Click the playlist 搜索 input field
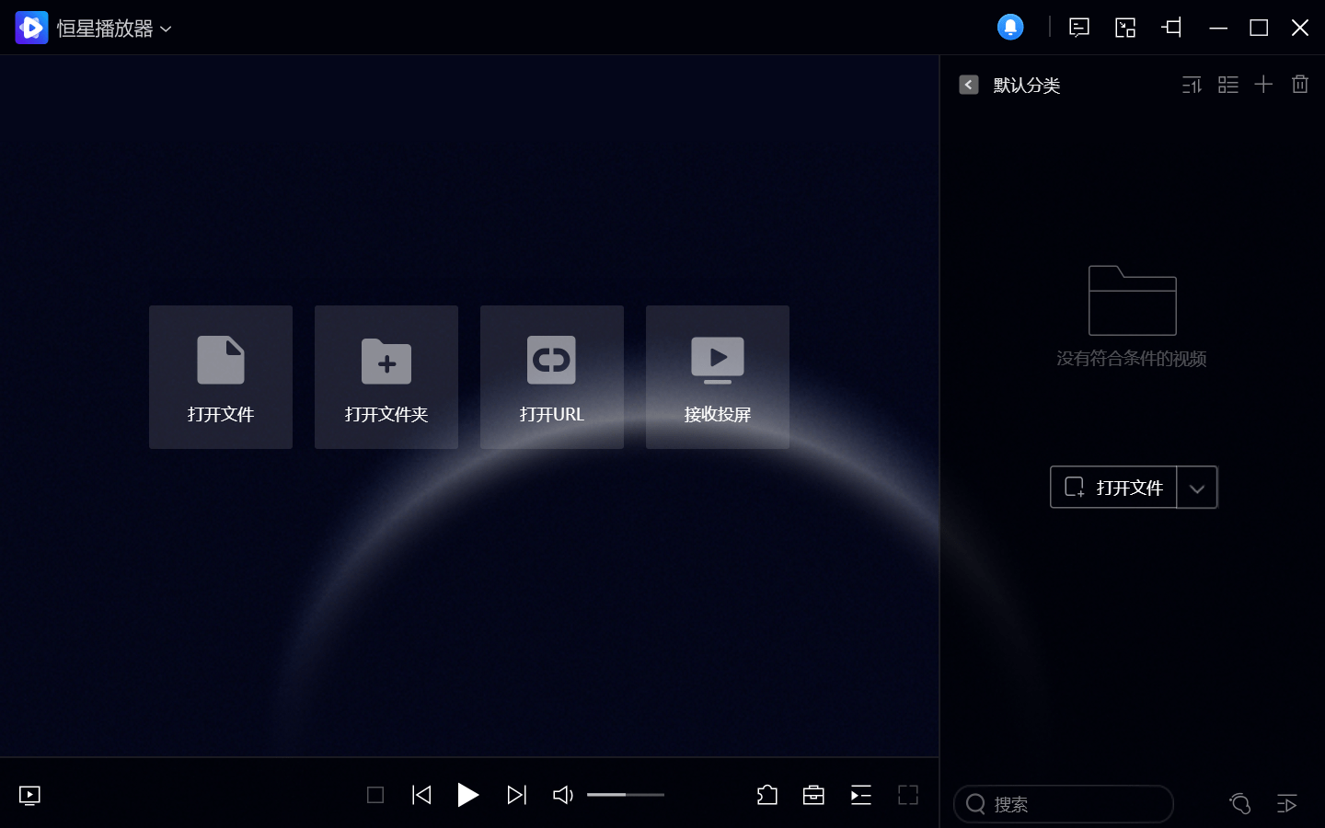This screenshot has height=828, width=1325. pos(1064,804)
